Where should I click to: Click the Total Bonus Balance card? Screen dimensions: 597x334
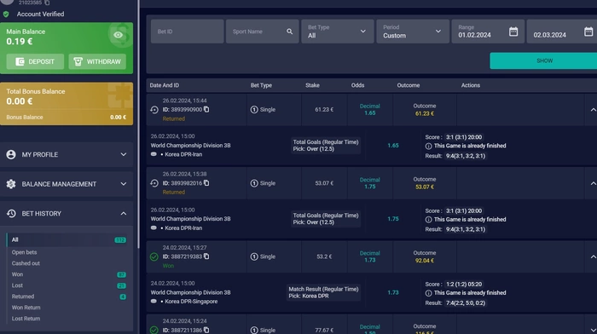coord(67,104)
